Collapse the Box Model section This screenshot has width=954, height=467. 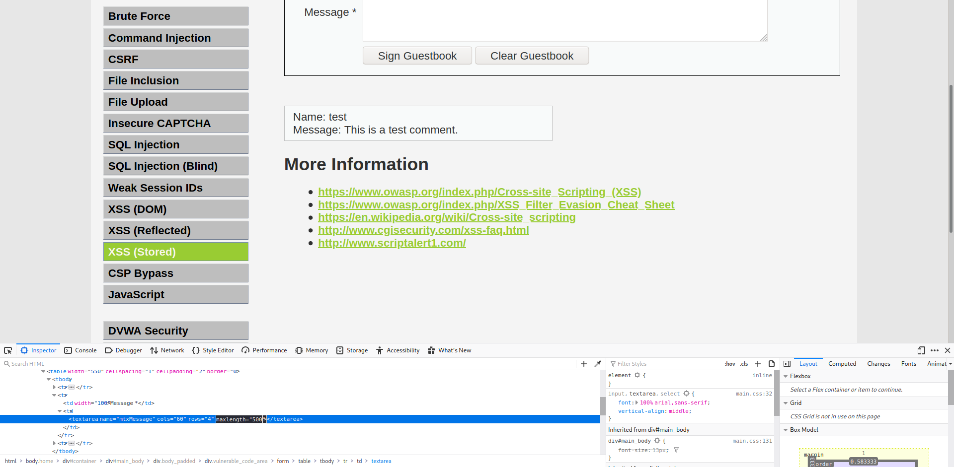[x=786, y=430]
